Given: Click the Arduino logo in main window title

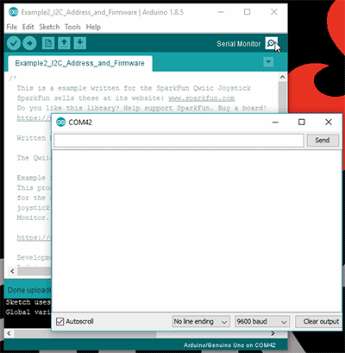Looking at the screenshot, I should 13,12.
